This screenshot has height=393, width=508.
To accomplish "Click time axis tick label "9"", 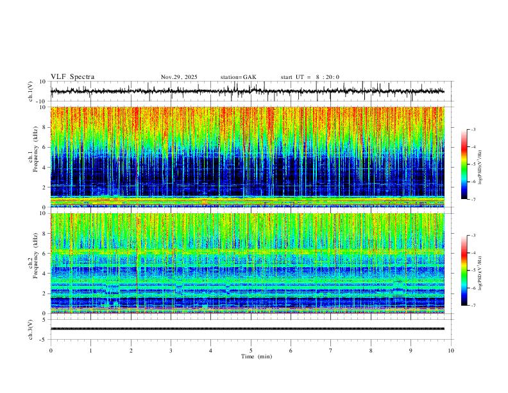I will coord(411,351).
